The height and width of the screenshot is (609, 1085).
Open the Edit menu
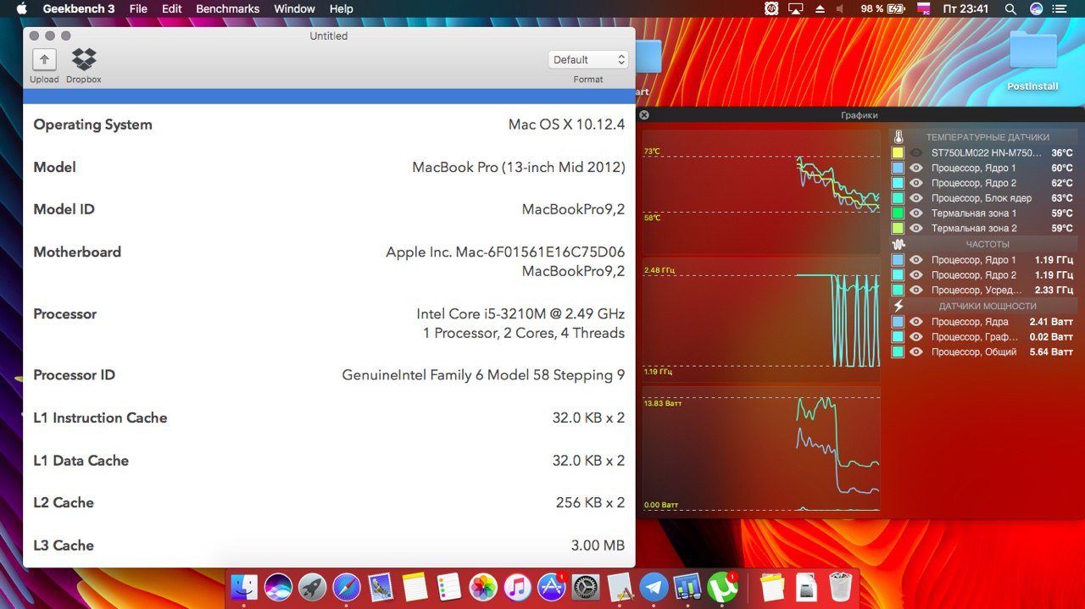(x=172, y=8)
